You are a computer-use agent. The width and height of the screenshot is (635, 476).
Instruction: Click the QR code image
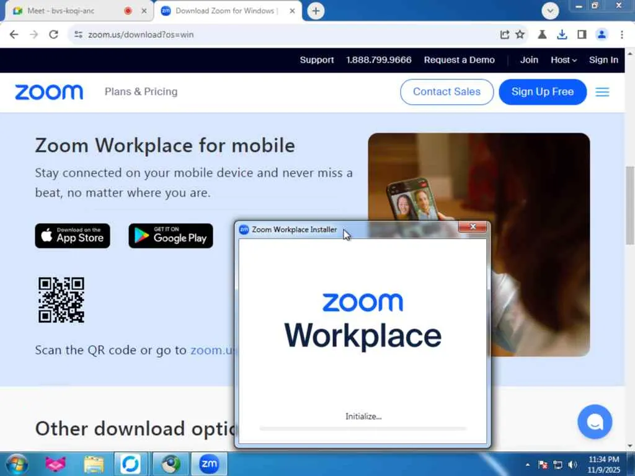[61, 300]
